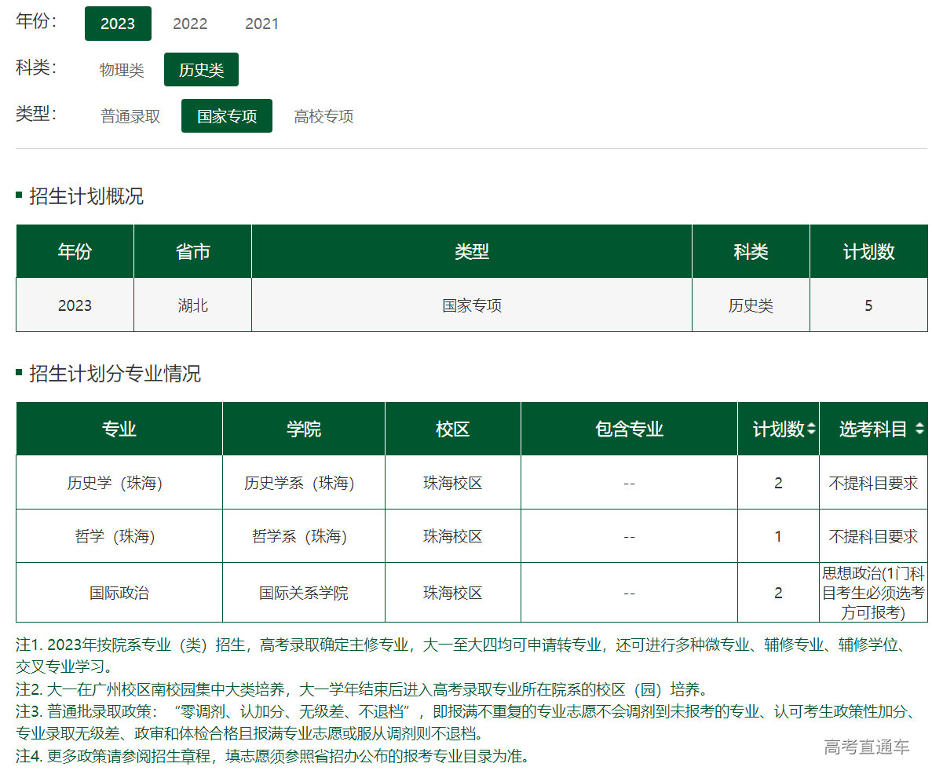Click the 选考科目 sort arrows icon
Image resolution: width=932 pixels, height=778 pixels.
[919, 429]
